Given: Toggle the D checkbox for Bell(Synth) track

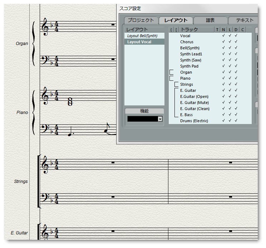Looking at the screenshot, I should pyautogui.click(x=236, y=48).
